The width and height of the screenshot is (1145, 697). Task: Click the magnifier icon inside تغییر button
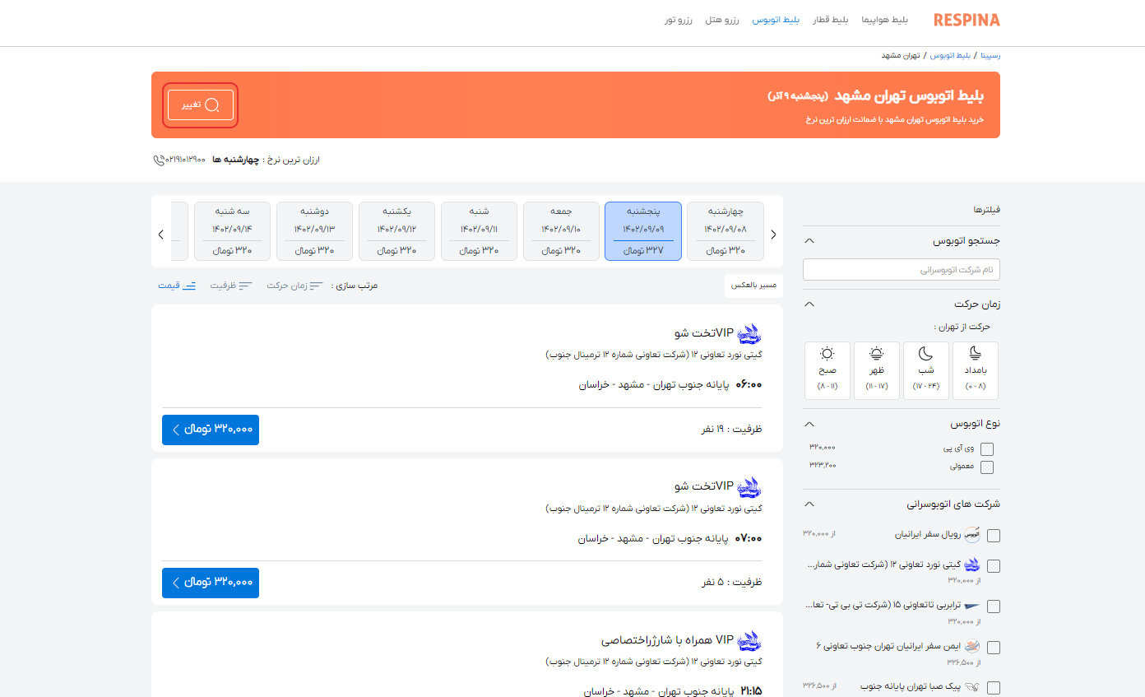pyautogui.click(x=213, y=105)
